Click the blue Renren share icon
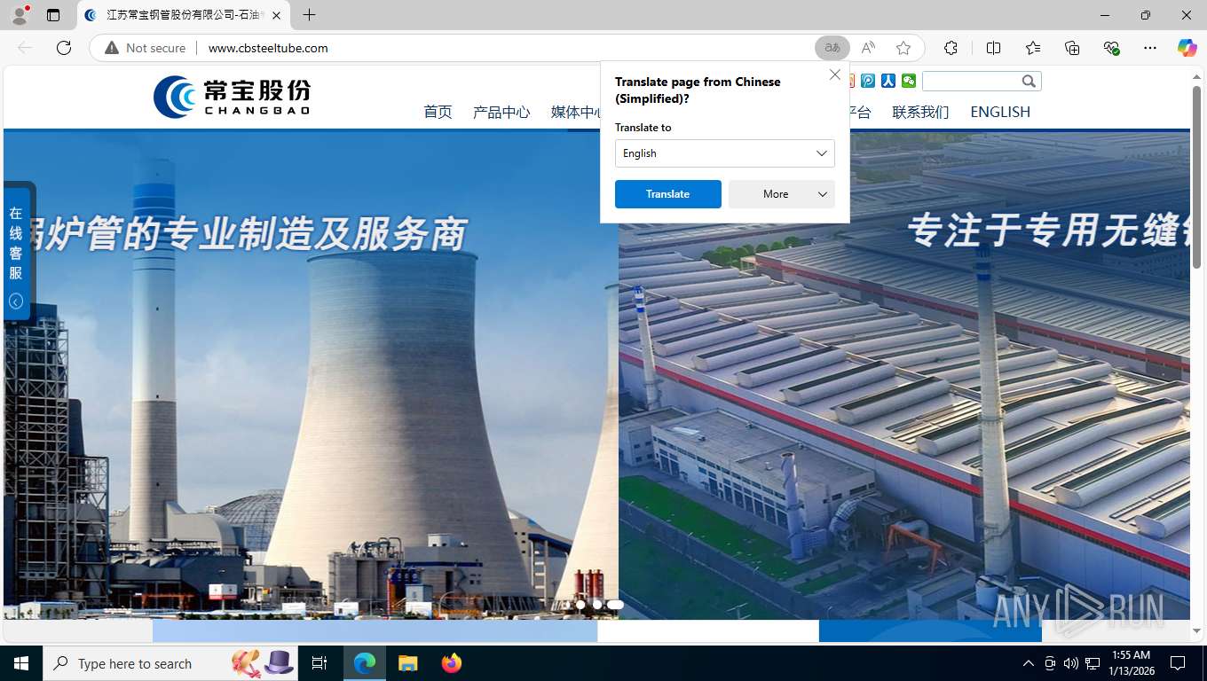This screenshot has width=1207, height=681. 887,81
